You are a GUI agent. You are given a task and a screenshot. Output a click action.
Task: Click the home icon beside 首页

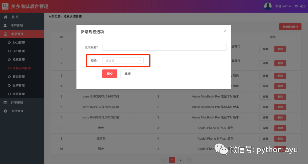(x=5, y=17)
